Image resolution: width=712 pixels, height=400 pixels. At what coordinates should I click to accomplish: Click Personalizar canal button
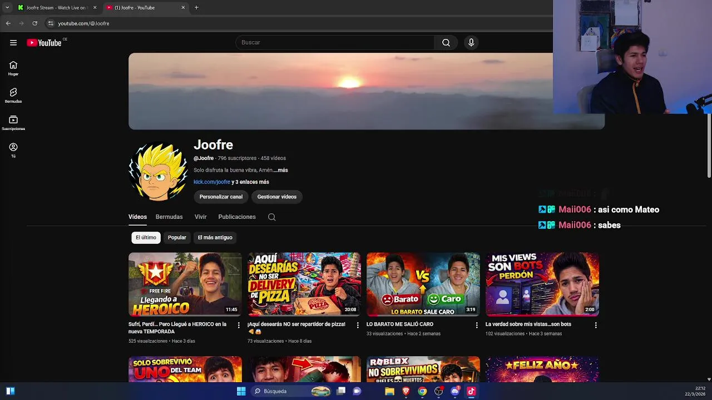point(221,197)
